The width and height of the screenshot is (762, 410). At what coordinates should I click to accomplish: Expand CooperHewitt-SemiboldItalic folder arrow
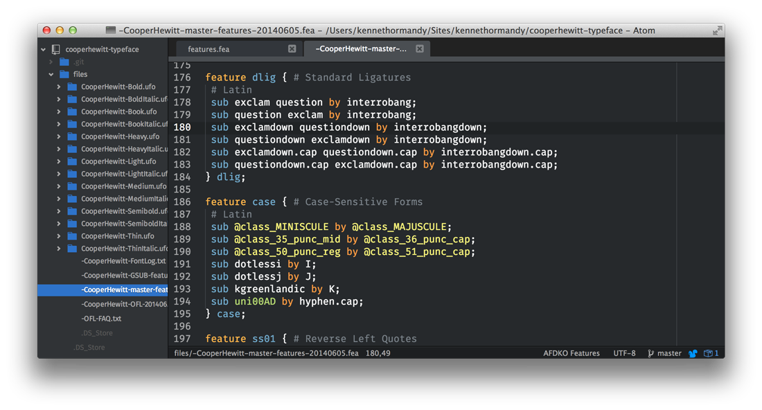(x=59, y=224)
